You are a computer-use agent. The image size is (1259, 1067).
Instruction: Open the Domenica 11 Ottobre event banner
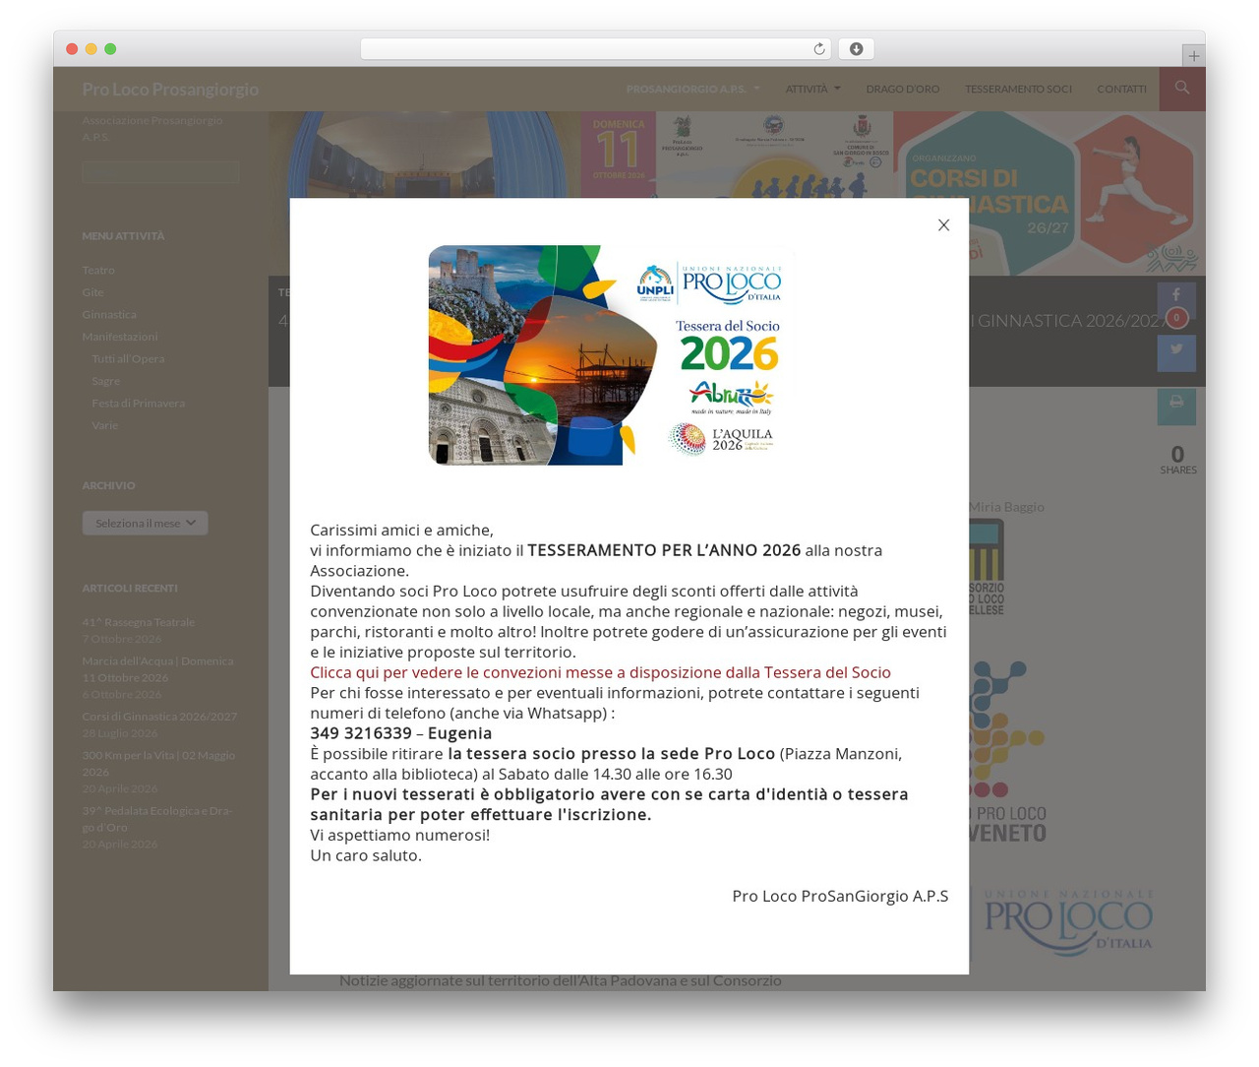coord(737,155)
